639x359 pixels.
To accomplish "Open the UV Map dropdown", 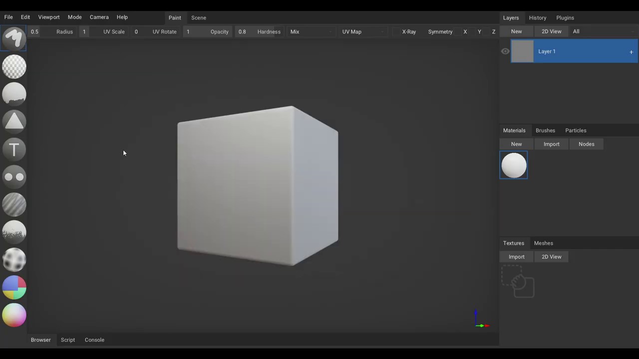I will 362,32.
